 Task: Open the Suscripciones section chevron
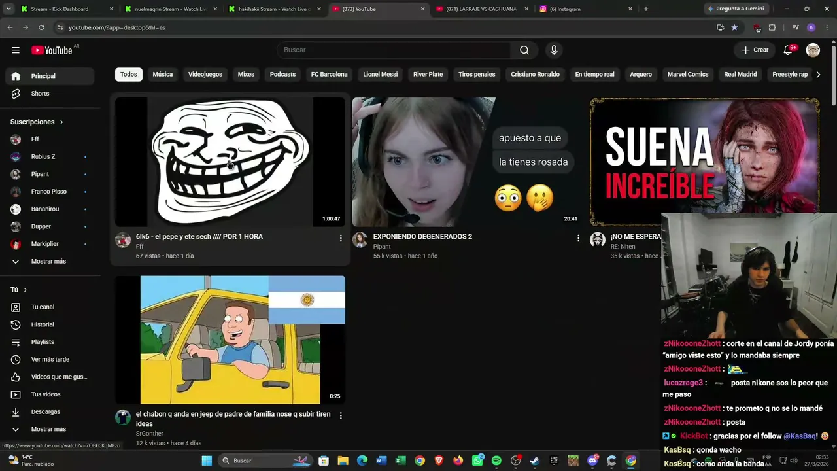[x=61, y=122]
